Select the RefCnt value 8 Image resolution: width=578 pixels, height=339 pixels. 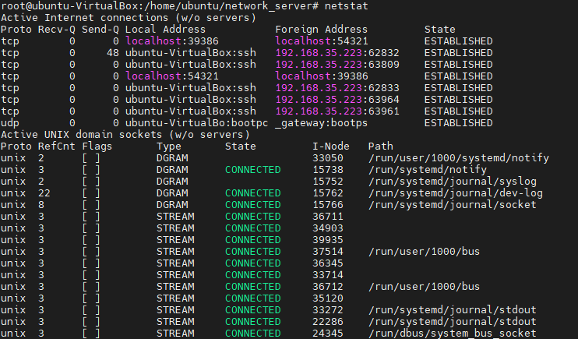pos(41,205)
